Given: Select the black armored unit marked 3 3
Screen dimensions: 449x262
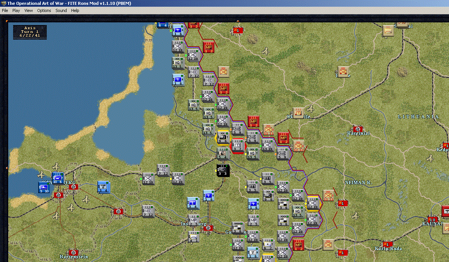Looking at the screenshot, I should tap(223, 170).
